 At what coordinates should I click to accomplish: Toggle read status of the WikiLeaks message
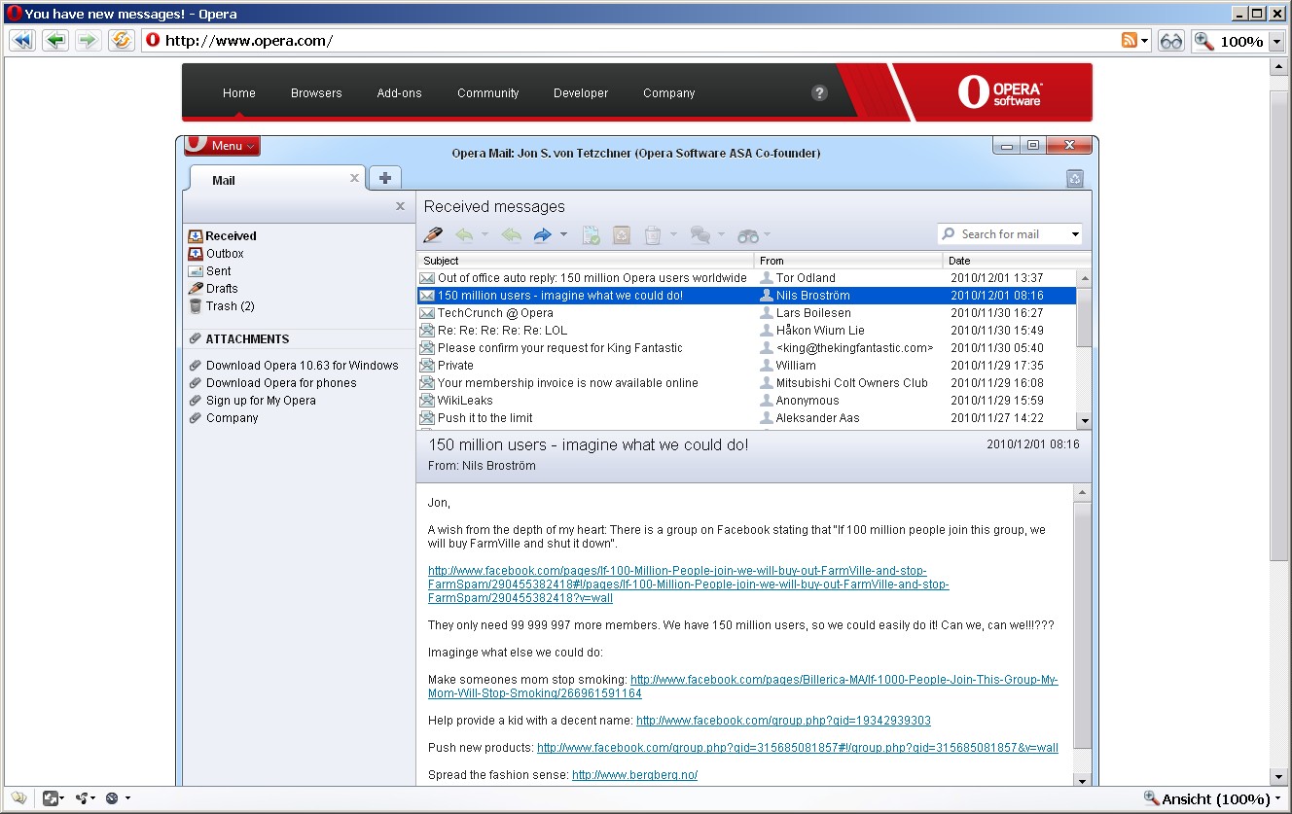click(x=426, y=400)
